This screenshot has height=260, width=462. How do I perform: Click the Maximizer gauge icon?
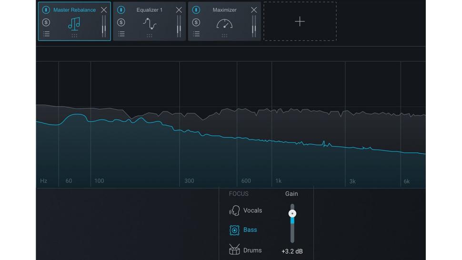[224, 23]
